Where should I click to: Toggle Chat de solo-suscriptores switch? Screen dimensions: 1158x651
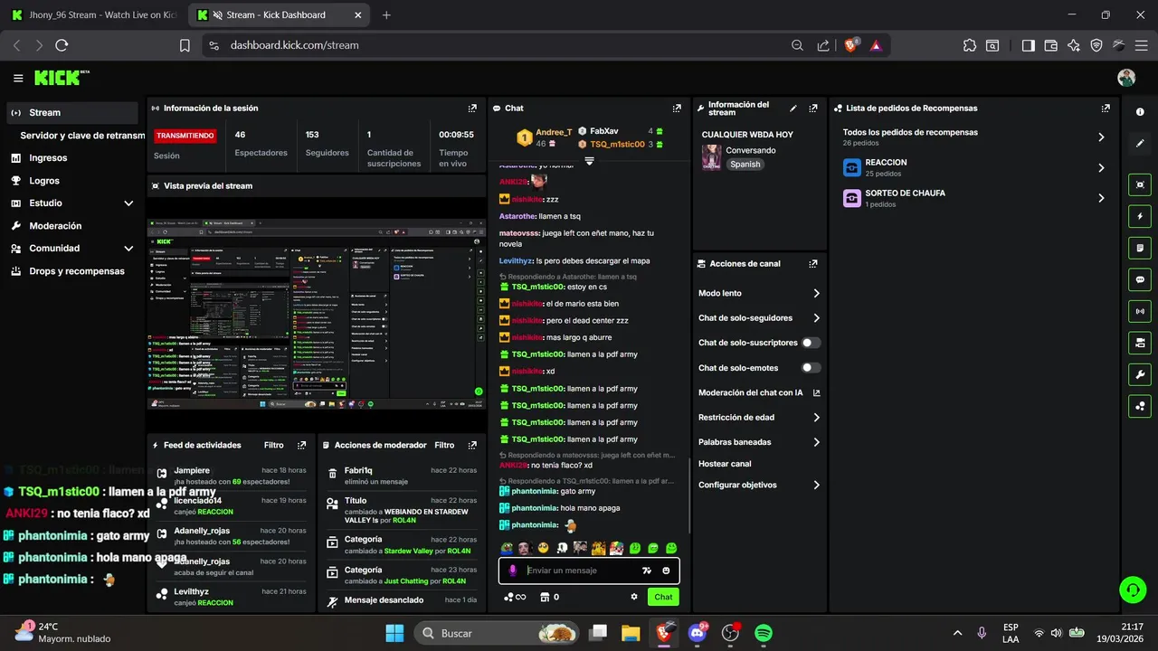tap(812, 343)
